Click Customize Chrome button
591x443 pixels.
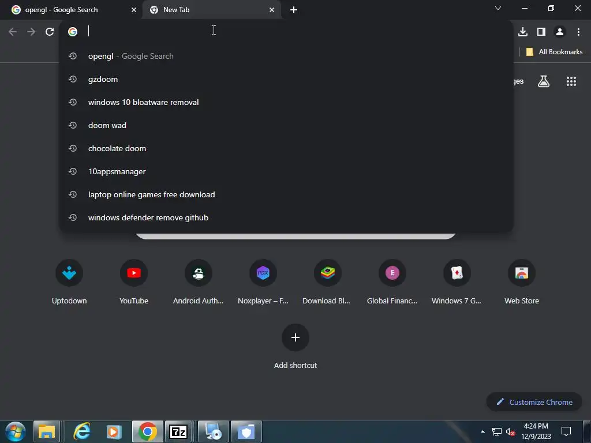pyautogui.click(x=534, y=402)
